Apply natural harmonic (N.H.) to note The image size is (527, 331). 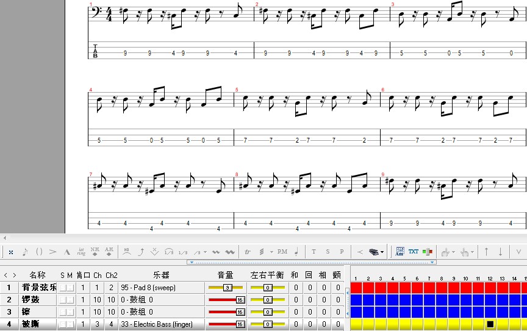tap(95, 251)
